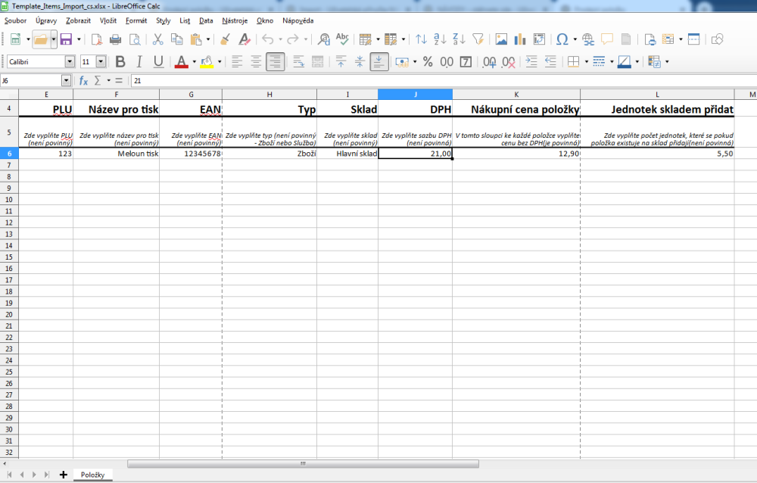The width and height of the screenshot is (757, 483).
Task: Enable AutoFilter funnel icon
Action: tap(478, 39)
